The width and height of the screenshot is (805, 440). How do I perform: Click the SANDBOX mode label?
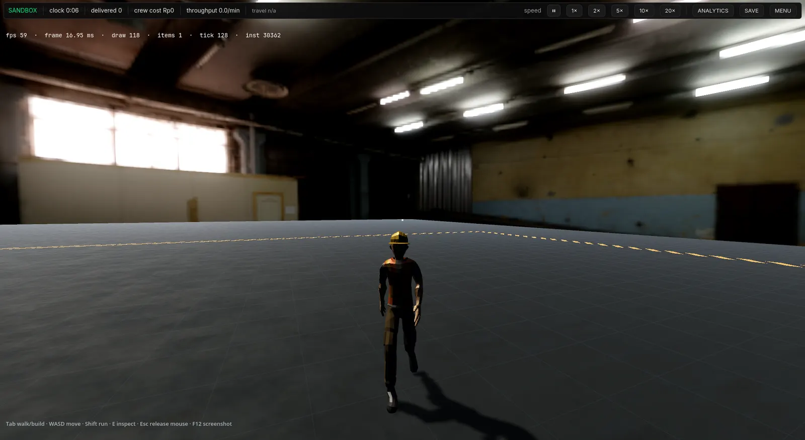[x=23, y=11]
